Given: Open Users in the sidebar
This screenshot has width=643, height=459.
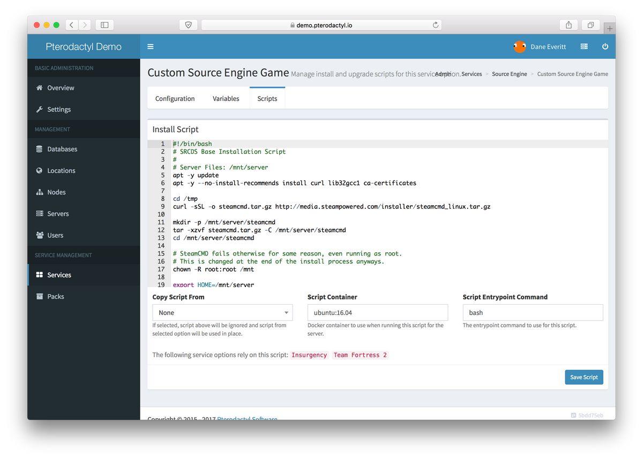Looking at the screenshot, I should (84, 235).
